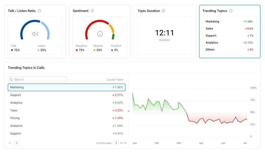265x153 pixels.
Task: Go to the next page arrow
Action: [x=17, y=143]
